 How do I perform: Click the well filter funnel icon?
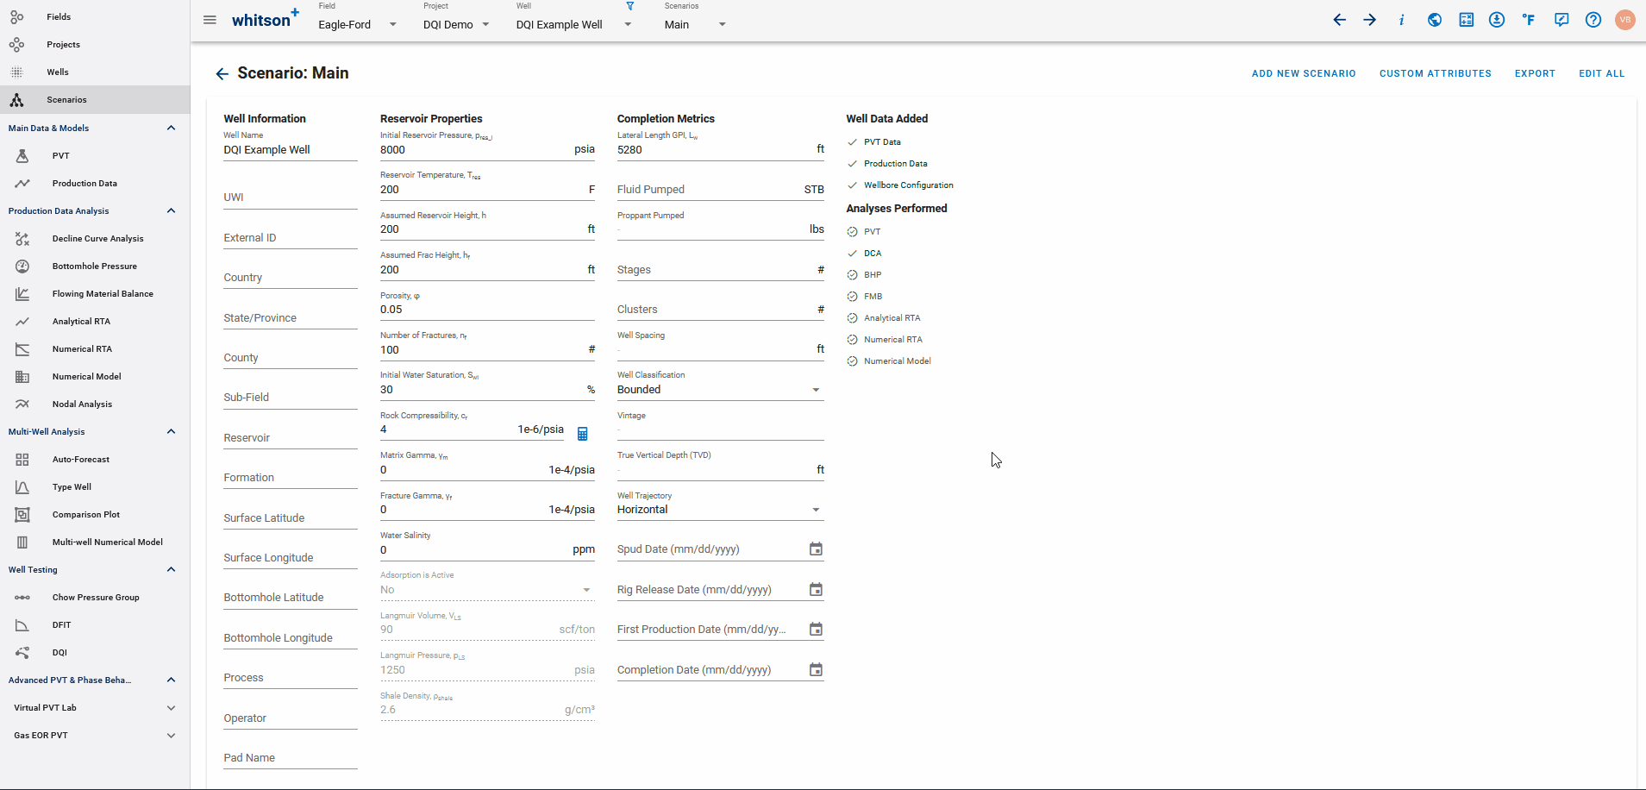[x=630, y=6]
